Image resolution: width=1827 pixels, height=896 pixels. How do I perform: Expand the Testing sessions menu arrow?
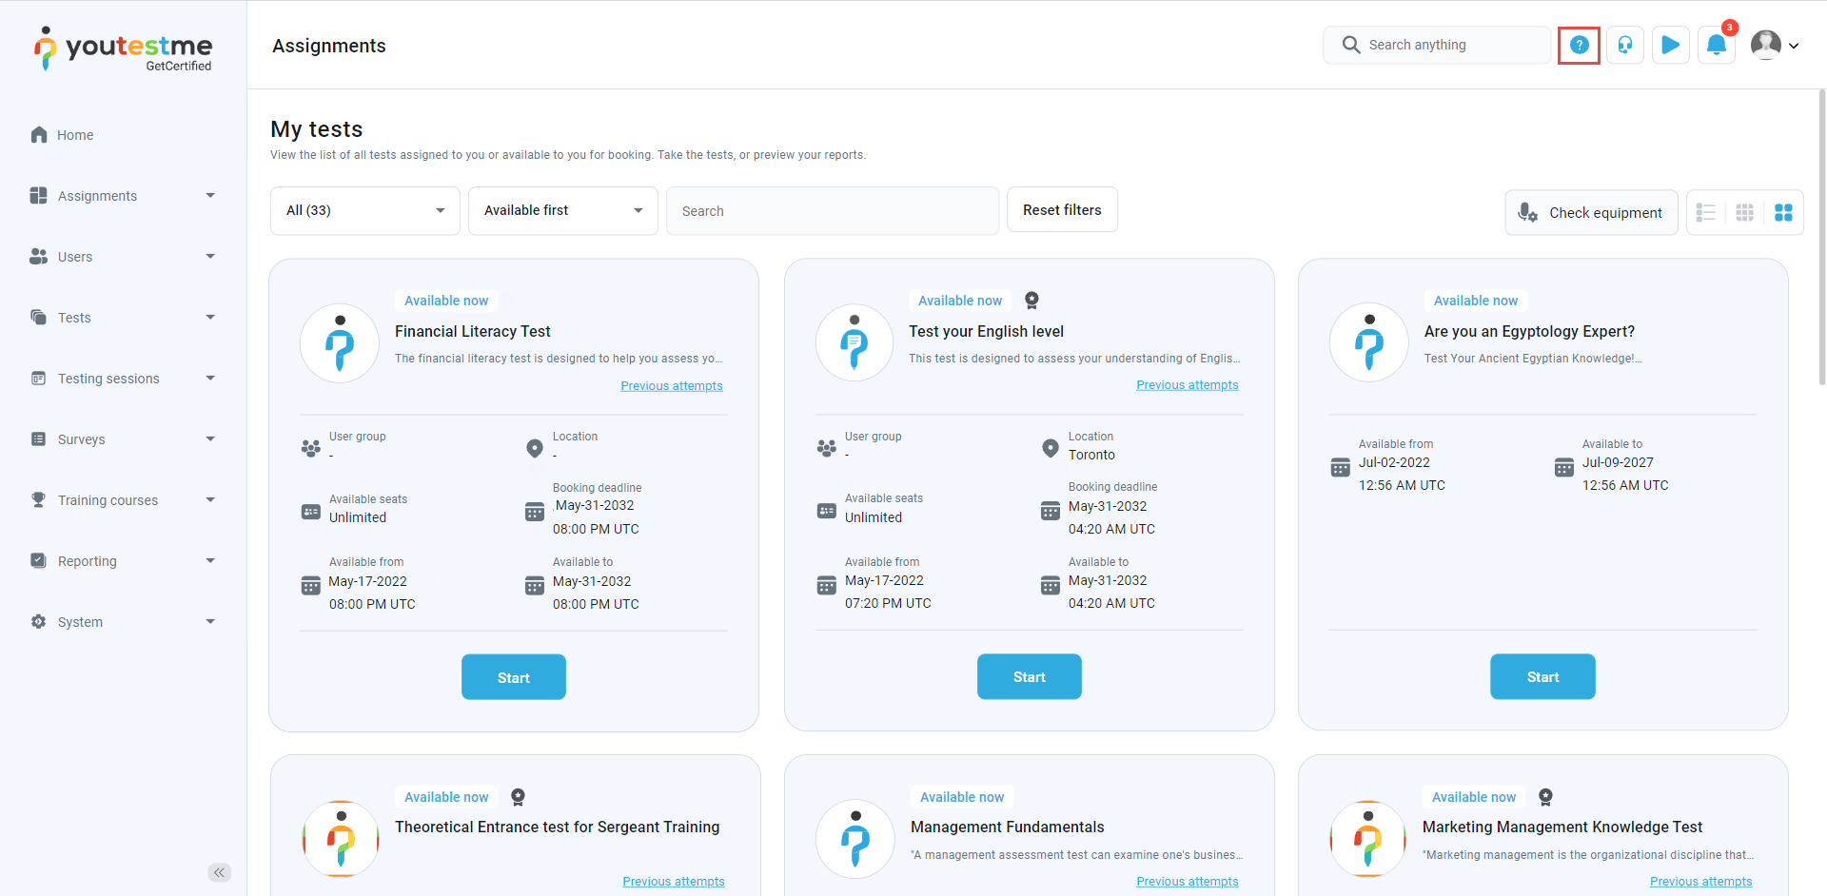[210, 378]
